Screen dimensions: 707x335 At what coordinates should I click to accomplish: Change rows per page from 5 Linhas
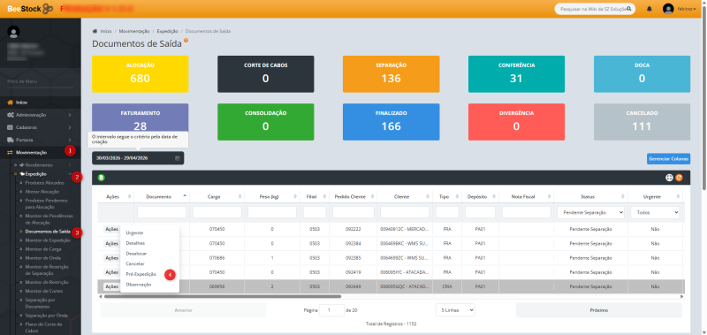click(455, 310)
